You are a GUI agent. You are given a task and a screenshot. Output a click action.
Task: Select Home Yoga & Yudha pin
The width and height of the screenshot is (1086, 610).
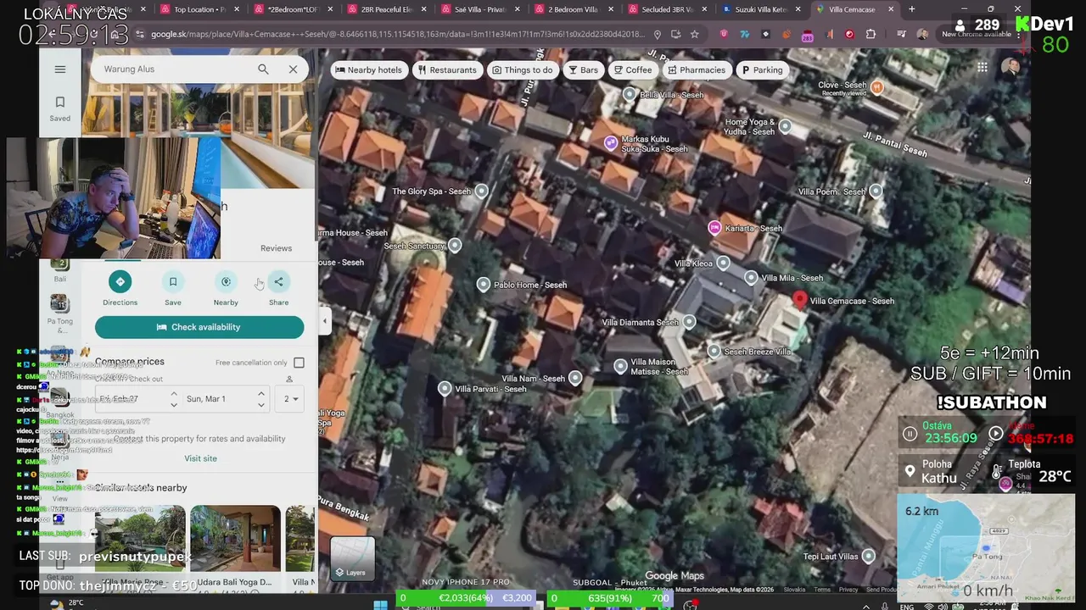click(785, 127)
